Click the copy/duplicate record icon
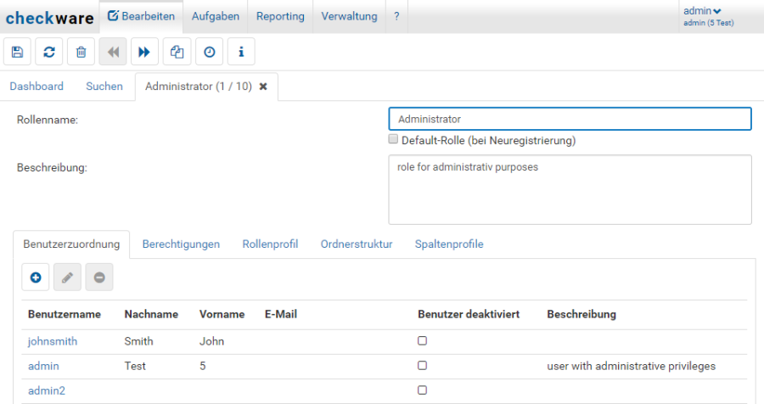This screenshot has width=764, height=404. (x=177, y=52)
